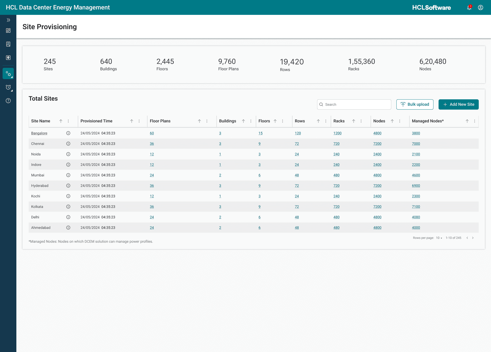
Task: Open the dashboard icon in sidebar
Action: tap(8, 30)
